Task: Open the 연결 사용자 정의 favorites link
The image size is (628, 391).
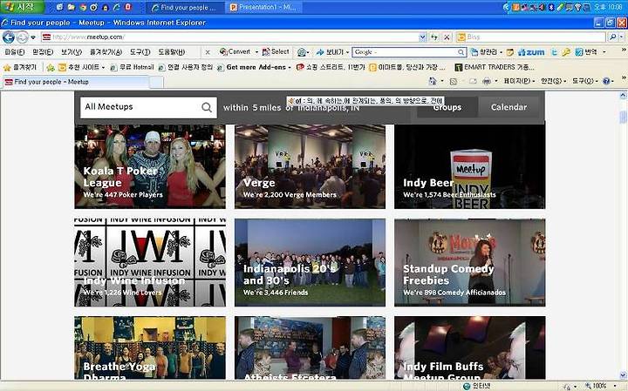Action: 186,67
